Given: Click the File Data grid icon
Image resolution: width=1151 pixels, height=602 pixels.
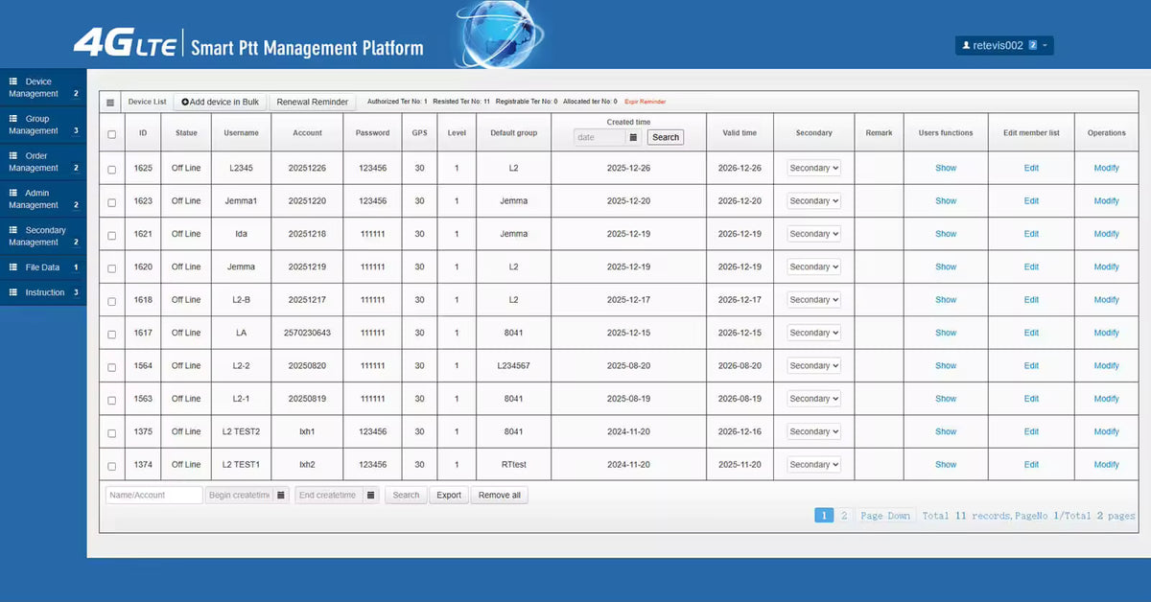Looking at the screenshot, I should [14, 267].
